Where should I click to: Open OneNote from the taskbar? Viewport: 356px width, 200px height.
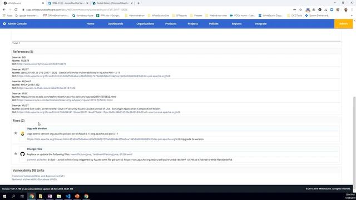coord(50,196)
